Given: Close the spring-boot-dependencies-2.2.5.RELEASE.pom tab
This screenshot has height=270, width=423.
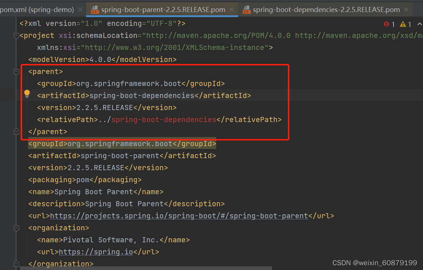Looking at the screenshot, I should (x=406, y=9).
